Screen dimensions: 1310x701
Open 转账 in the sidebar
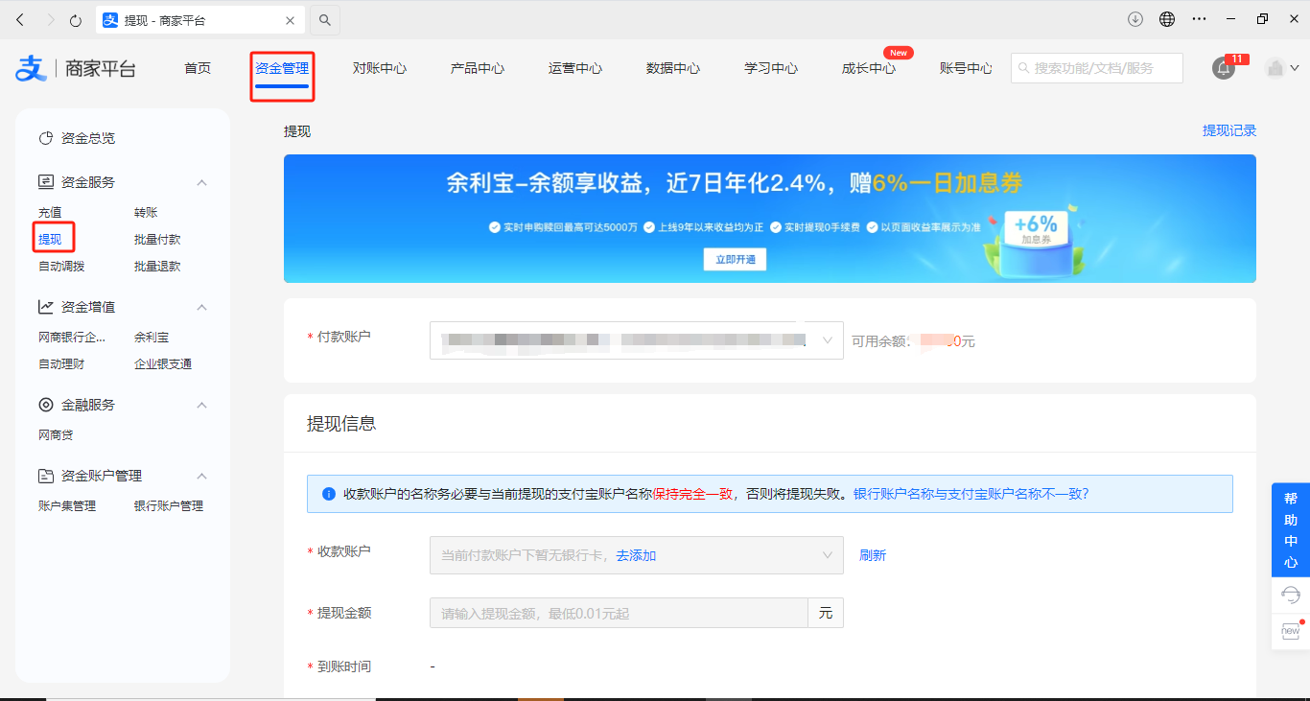click(146, 213)
